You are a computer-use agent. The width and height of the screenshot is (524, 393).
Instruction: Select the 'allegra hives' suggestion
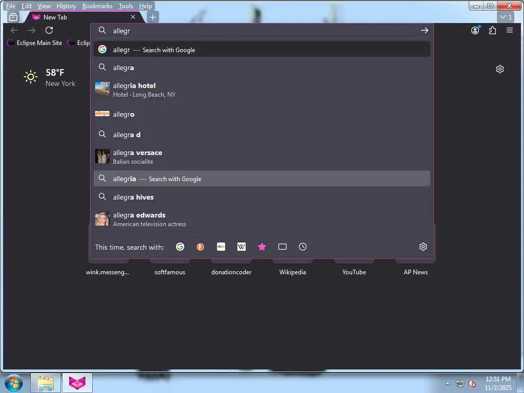point(262,197)
